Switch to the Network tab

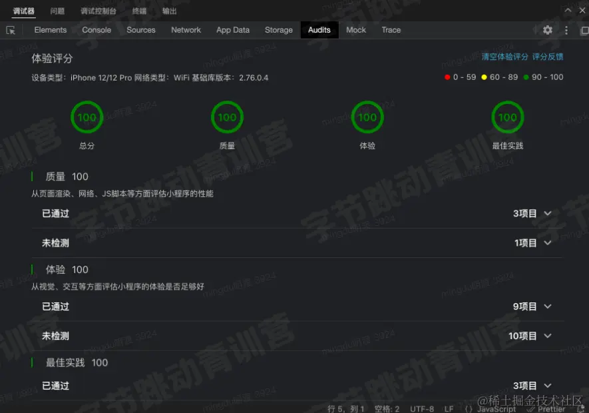pyautogui.click(x=186, y=30)
